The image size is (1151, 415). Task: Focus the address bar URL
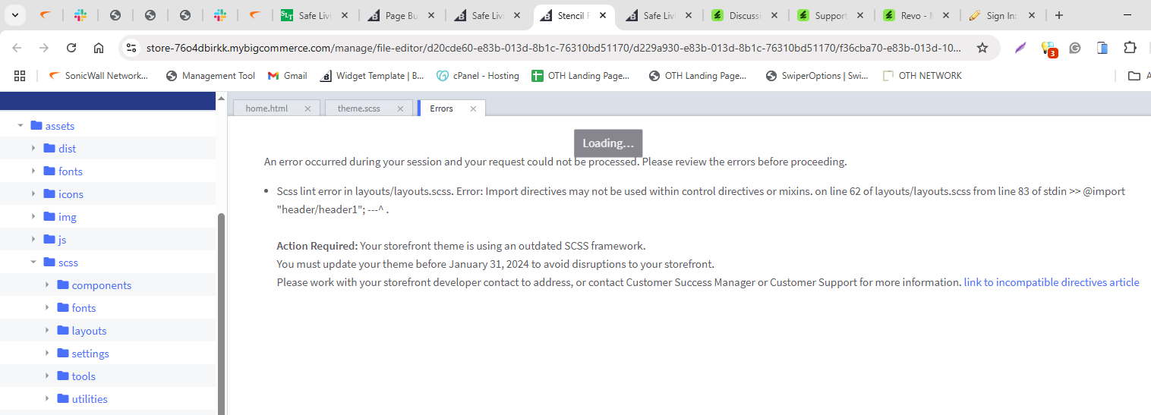pos(554,48)
